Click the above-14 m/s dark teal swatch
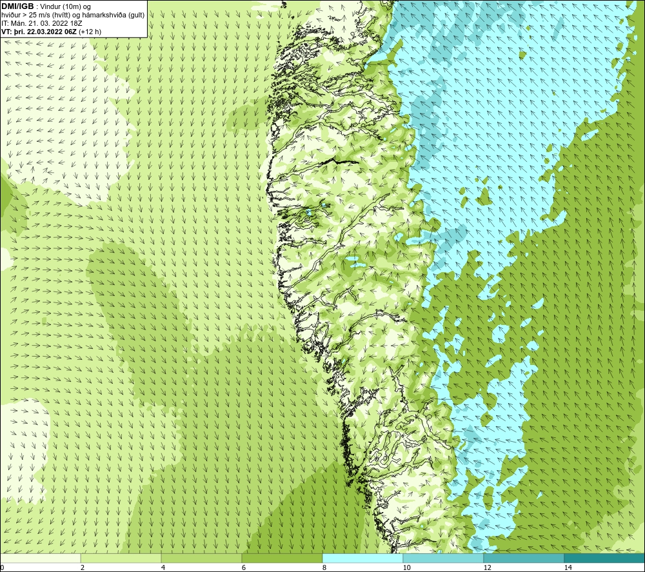645x572 pixels. click(604, 558)
